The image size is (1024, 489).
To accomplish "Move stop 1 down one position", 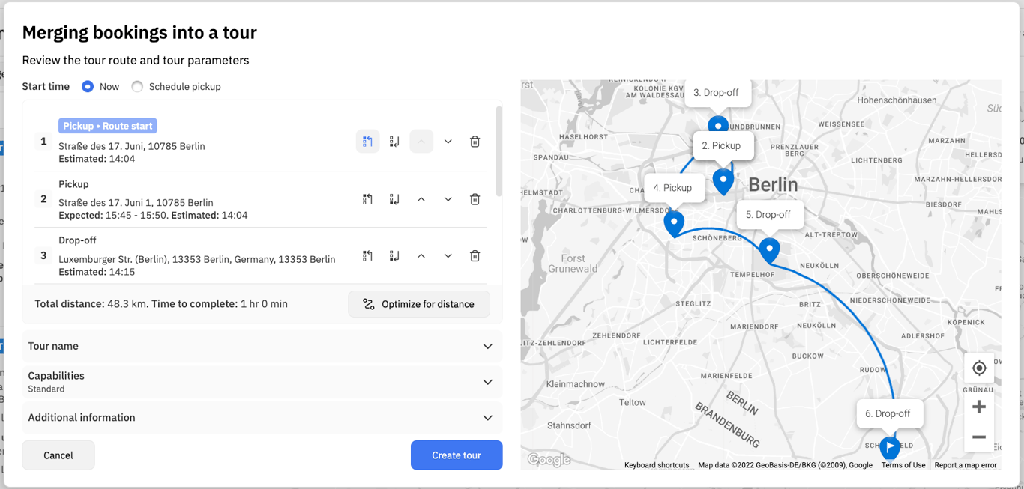I will point(448,142).
